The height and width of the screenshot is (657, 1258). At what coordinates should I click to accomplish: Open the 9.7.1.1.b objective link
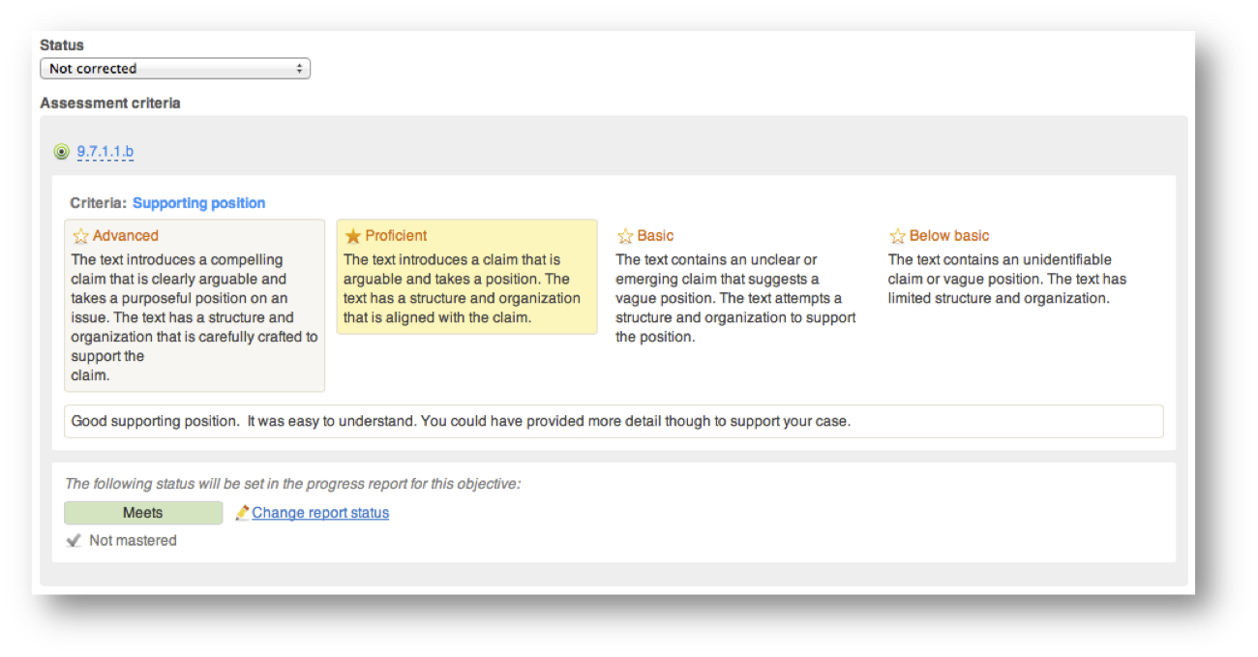pos(105,152)
